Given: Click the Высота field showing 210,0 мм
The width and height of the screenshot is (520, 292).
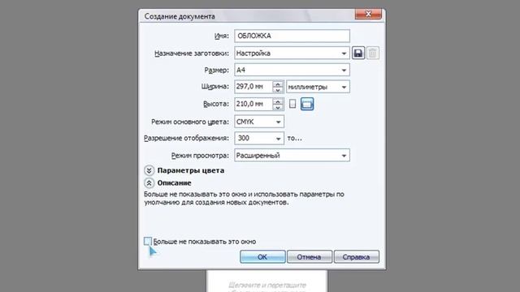Looking at the screenshot, I should coord(253,104).
